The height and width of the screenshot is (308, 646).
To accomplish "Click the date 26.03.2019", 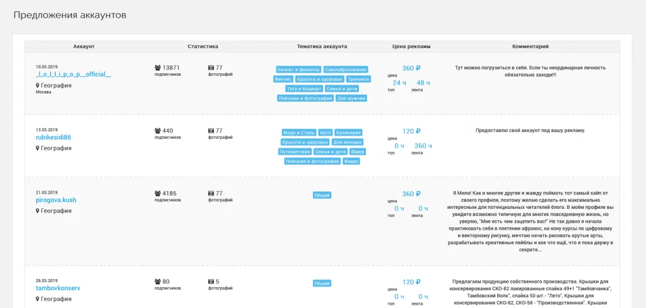I will point(47,281).
